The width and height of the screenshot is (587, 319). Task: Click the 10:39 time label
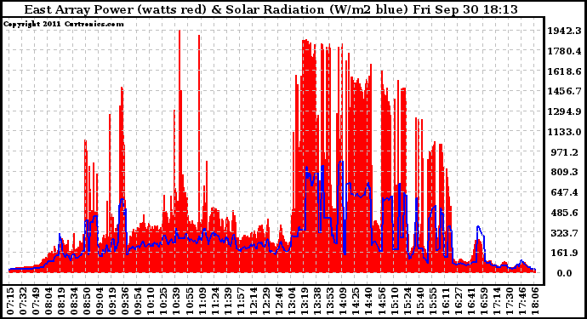(x=176, y=301)
